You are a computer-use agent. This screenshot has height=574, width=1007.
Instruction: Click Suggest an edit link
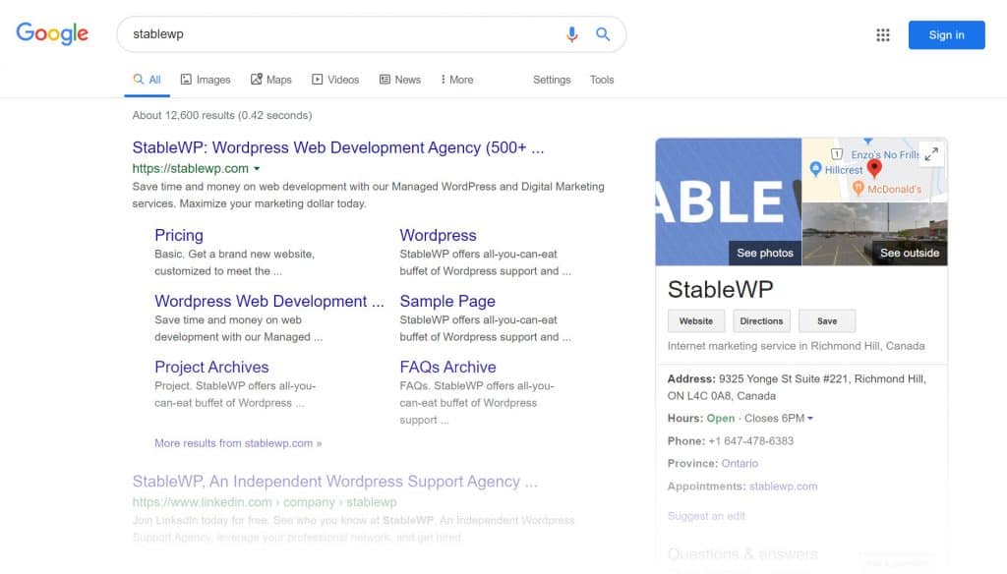(706, 516)
